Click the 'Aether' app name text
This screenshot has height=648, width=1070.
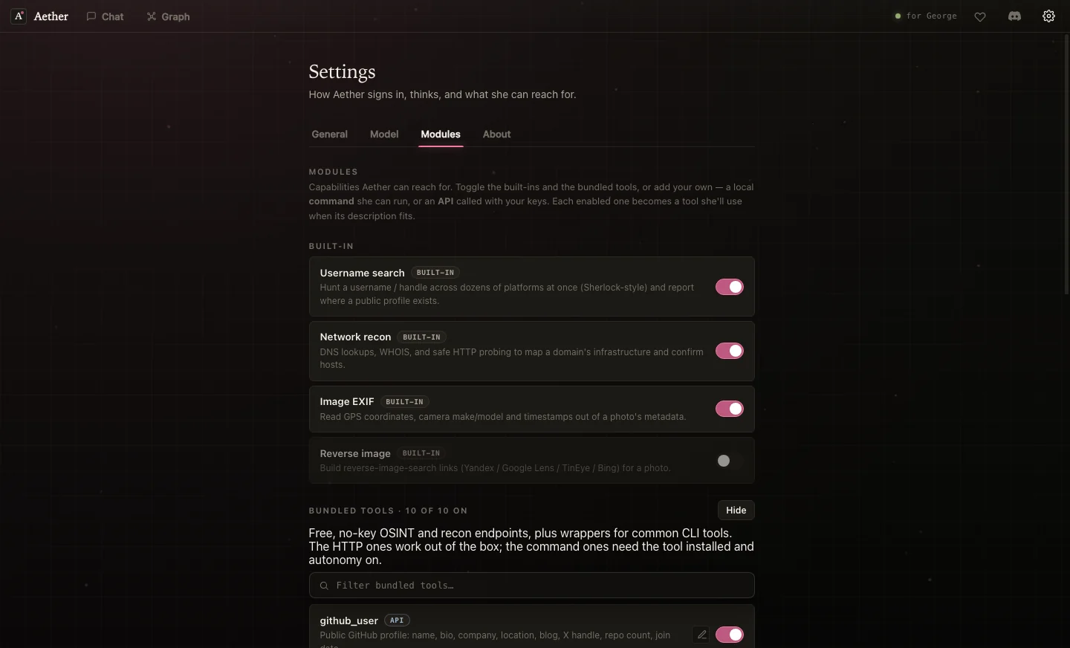[x=51, y=16]
